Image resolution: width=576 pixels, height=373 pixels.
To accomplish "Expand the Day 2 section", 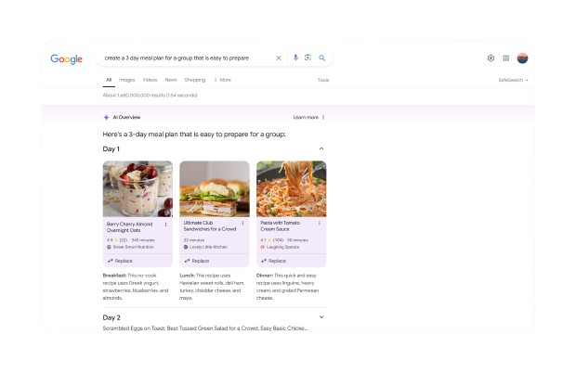I will coord(321,317).
